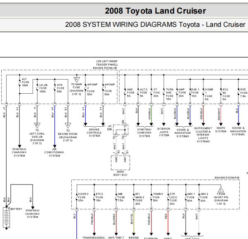Click TO LEFT COWL SIDE J/B text
Image resolution: width=248 pixels, height=239 pixels.
click(37, 137)
